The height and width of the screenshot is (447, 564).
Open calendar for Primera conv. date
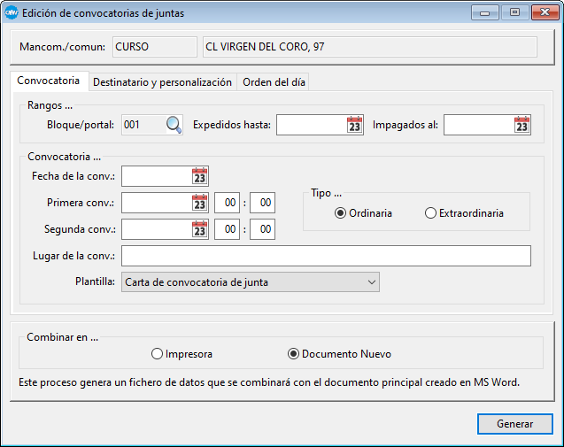click(199, 203)
